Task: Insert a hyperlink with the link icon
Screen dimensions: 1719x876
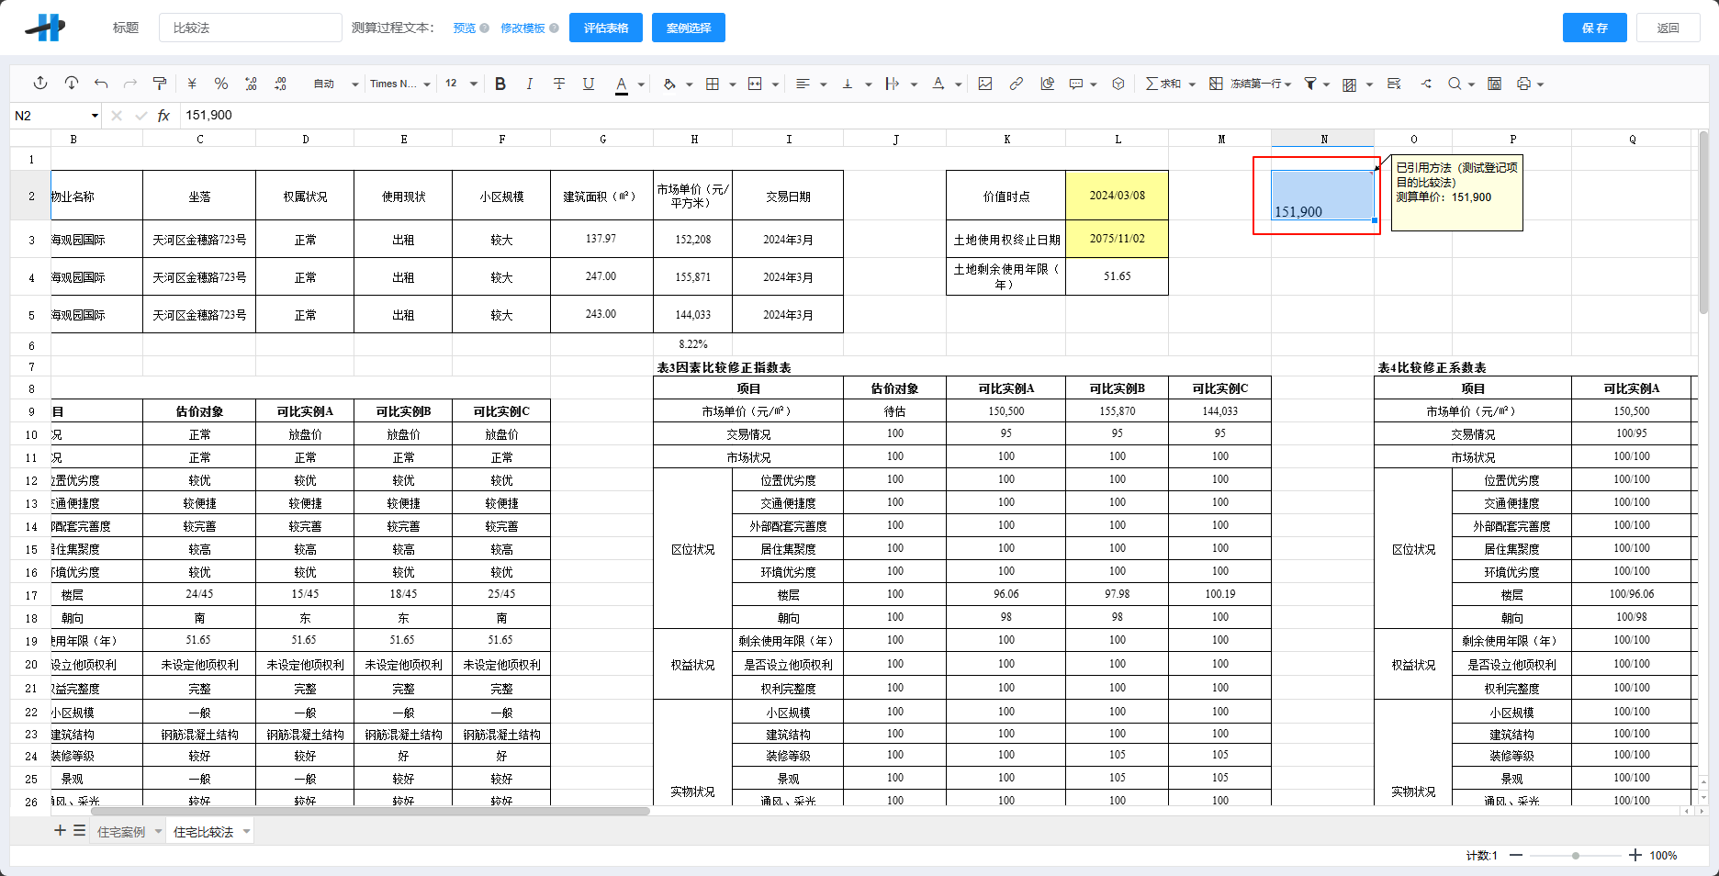Action: tap(1016, 84)
